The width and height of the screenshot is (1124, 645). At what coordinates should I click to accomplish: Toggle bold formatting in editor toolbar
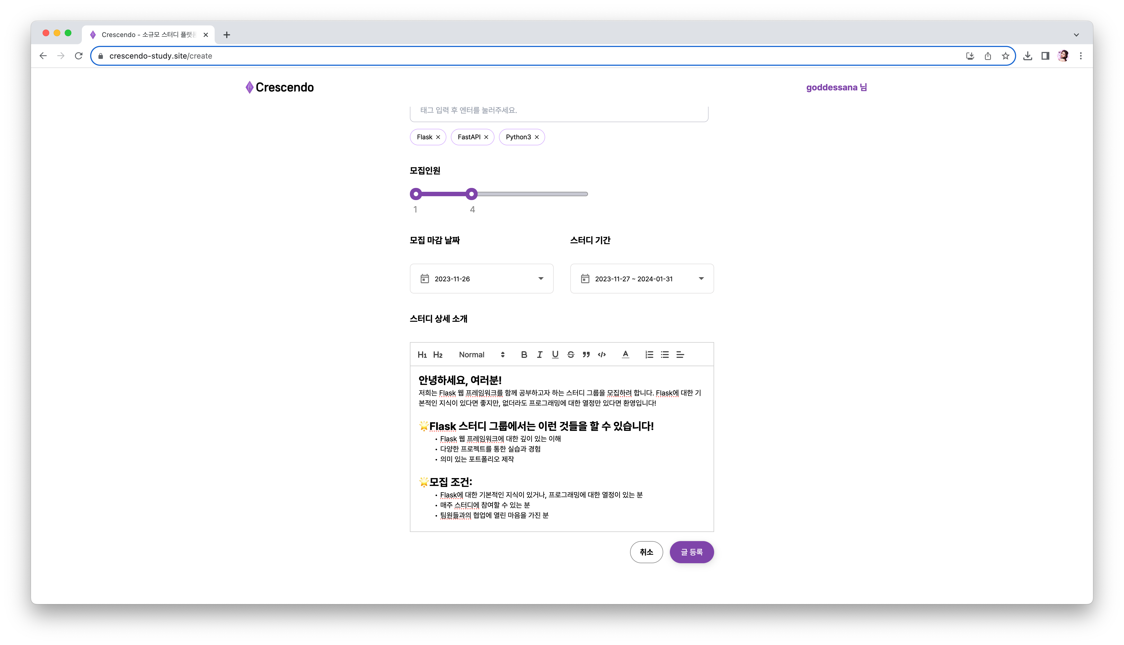pos(524,354)
